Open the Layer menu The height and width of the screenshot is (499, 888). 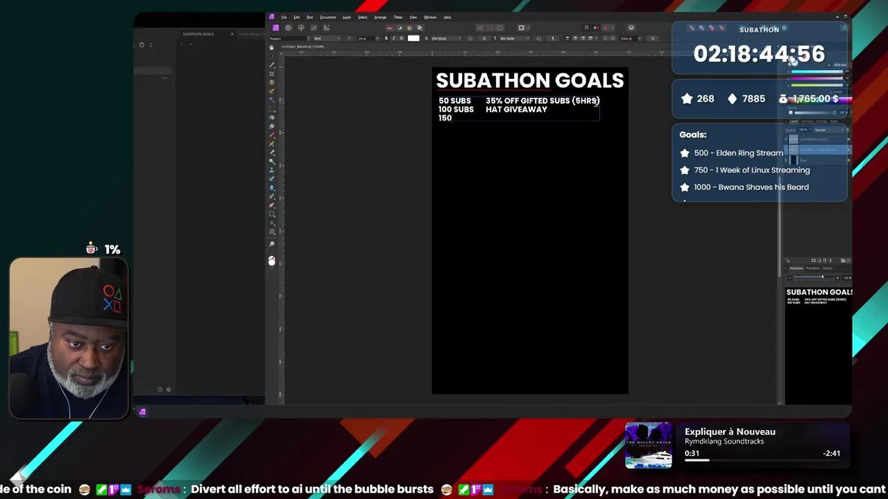tap(347, 17)
